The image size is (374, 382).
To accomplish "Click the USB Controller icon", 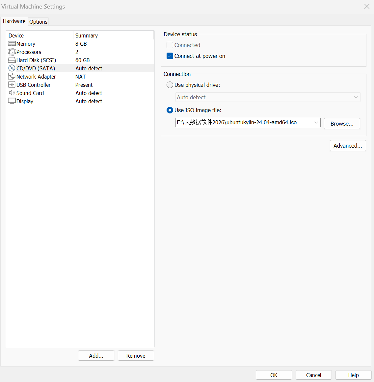I will 12,85.
